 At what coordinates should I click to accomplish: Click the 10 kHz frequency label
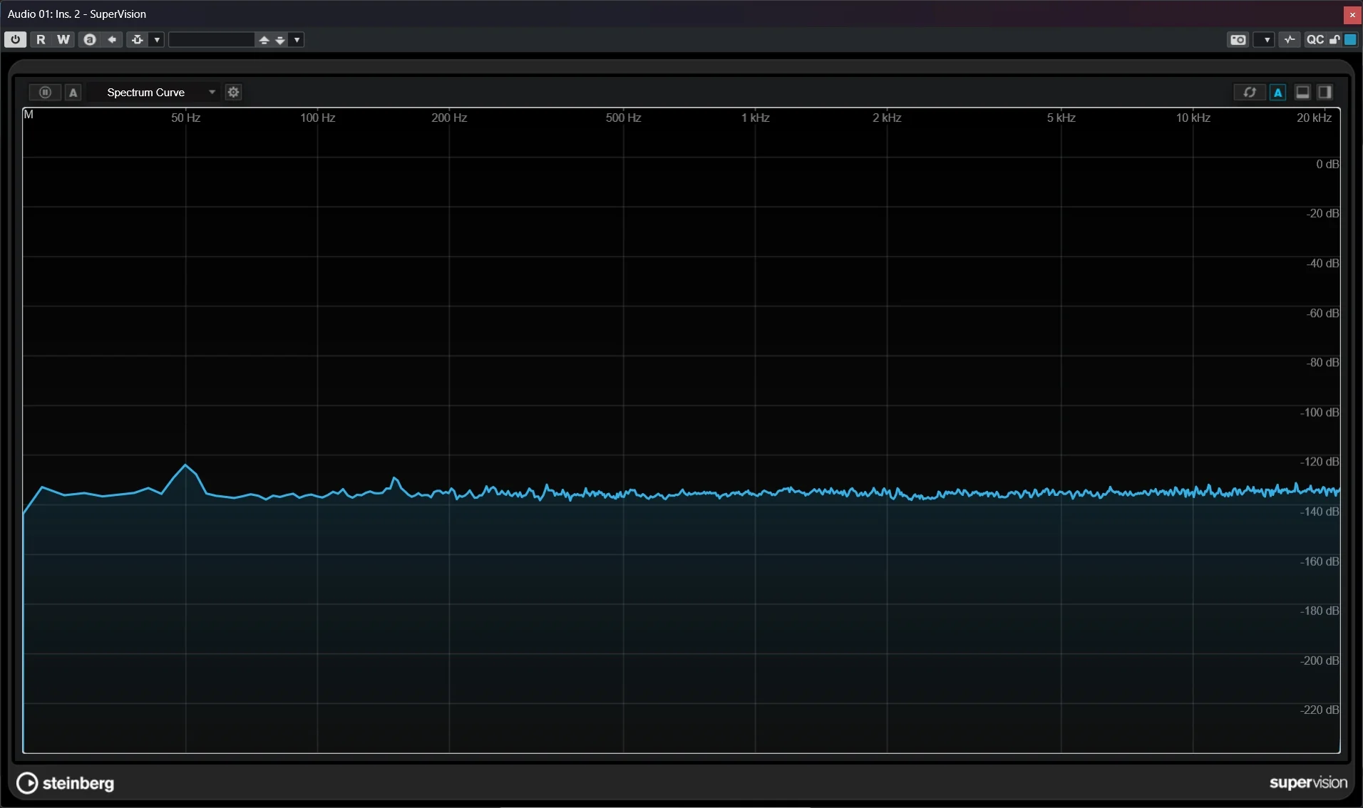coord(1193,118)
